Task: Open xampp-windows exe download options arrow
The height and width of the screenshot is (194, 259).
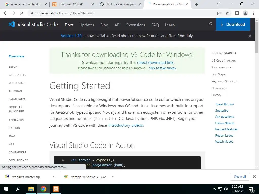Action: [113, 177]
